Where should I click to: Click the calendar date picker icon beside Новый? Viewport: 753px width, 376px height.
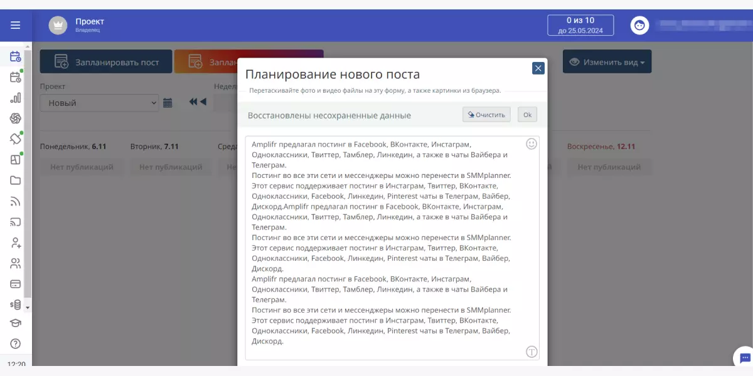tap(168, 103)
